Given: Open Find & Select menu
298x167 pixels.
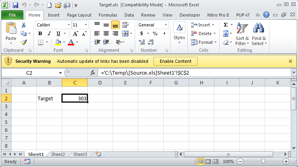Looking at the screenshot, I should click(x=259, y=34).
